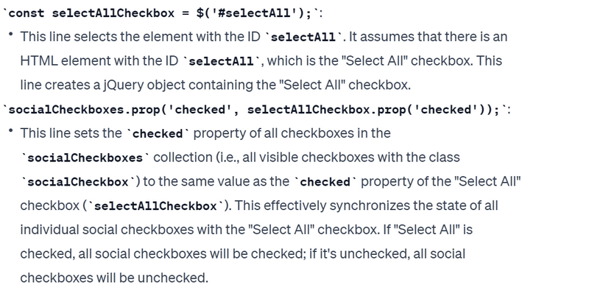Image resolution: width=589 pixels, height=288 pixels.
Task: Click 'checked' code before 'property of the'
Action: click(325, 182)
